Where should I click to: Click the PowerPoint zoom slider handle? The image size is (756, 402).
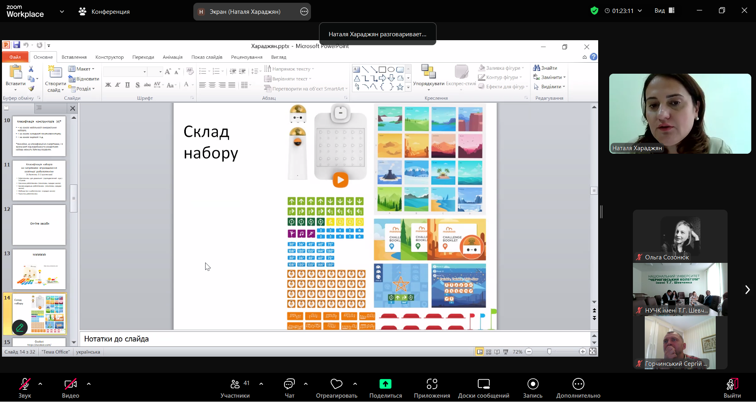coord(549,352)
